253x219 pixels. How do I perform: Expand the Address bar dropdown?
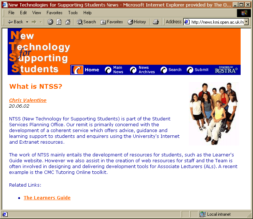coord(246,22)
